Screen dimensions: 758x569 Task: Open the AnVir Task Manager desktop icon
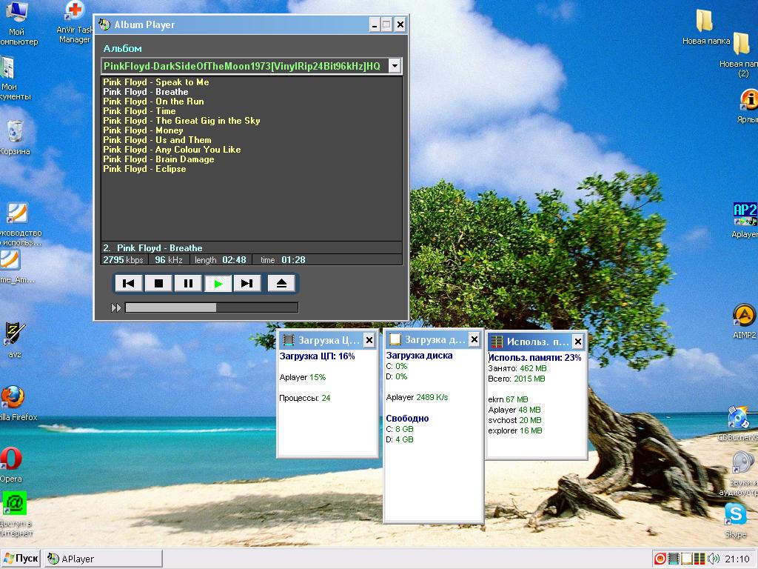(75, 12)
